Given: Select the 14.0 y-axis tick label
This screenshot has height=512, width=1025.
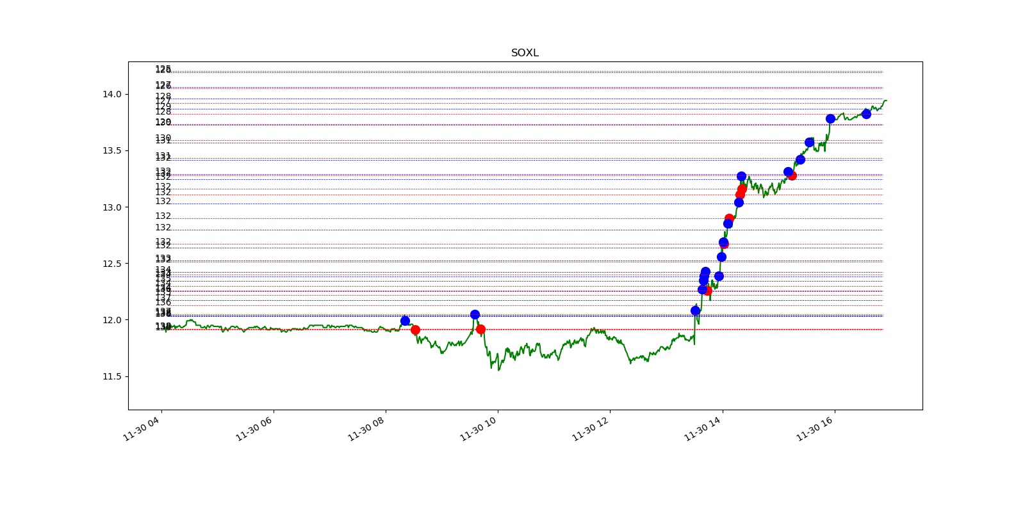Looking at the screenshot, I should pyautogui.click(x=111, y=95).
